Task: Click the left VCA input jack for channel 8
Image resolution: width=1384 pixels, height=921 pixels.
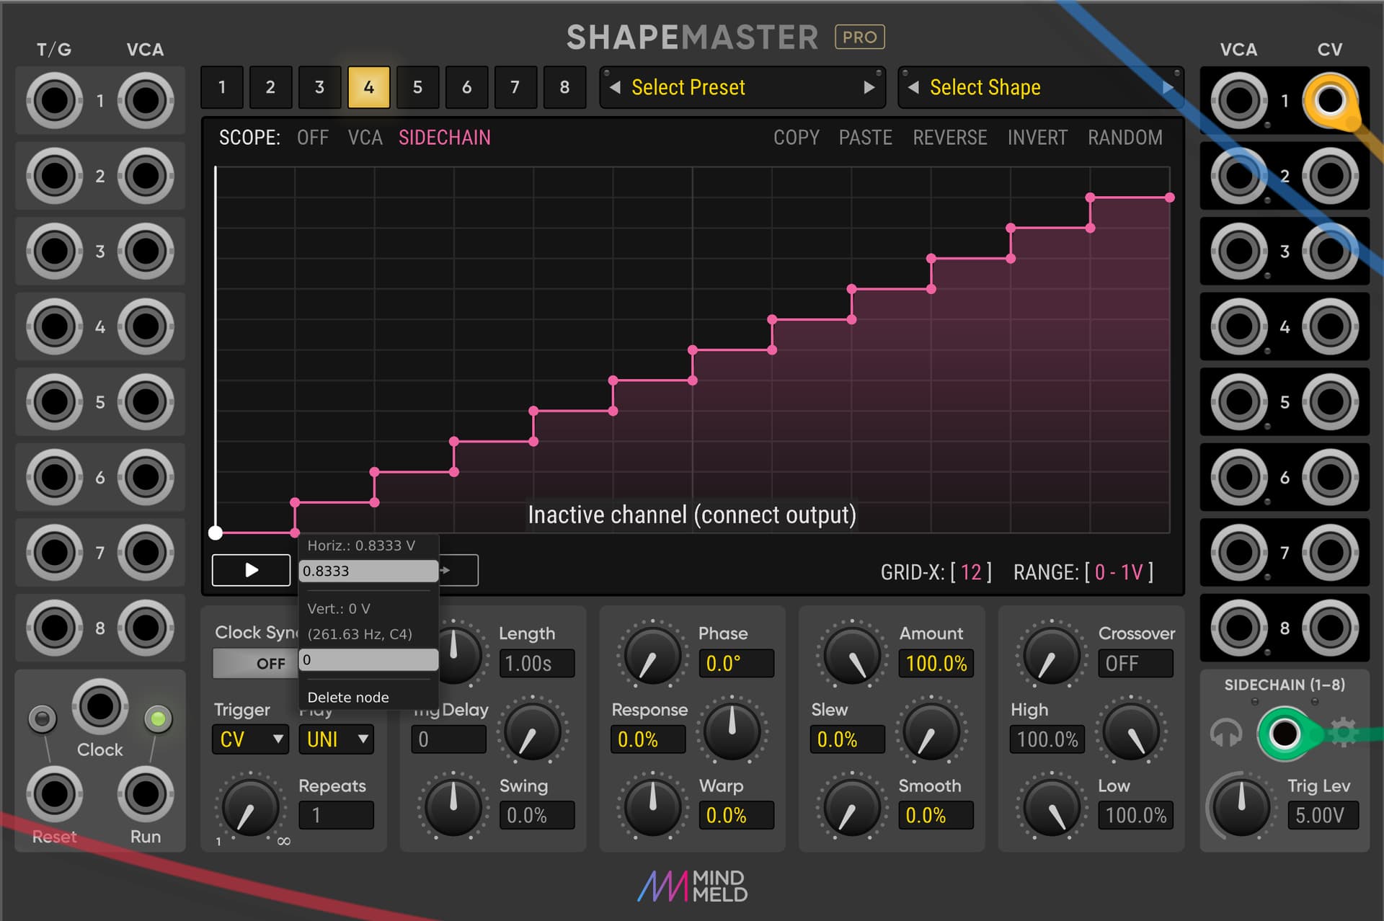Action: coord(145,628)
